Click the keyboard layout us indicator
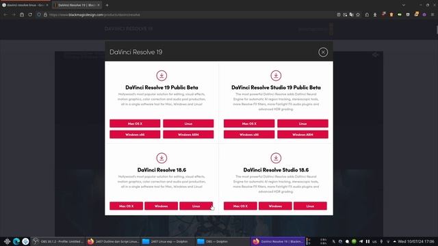 click(374, 241)
